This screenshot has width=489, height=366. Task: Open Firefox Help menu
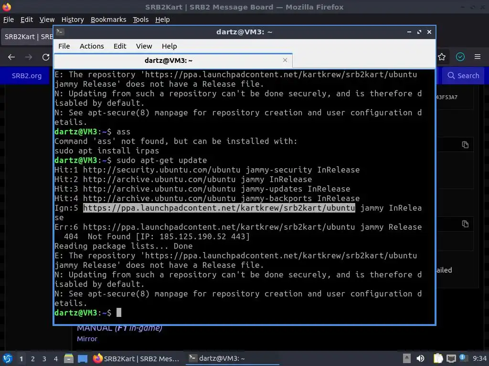[x=162, y=20]
